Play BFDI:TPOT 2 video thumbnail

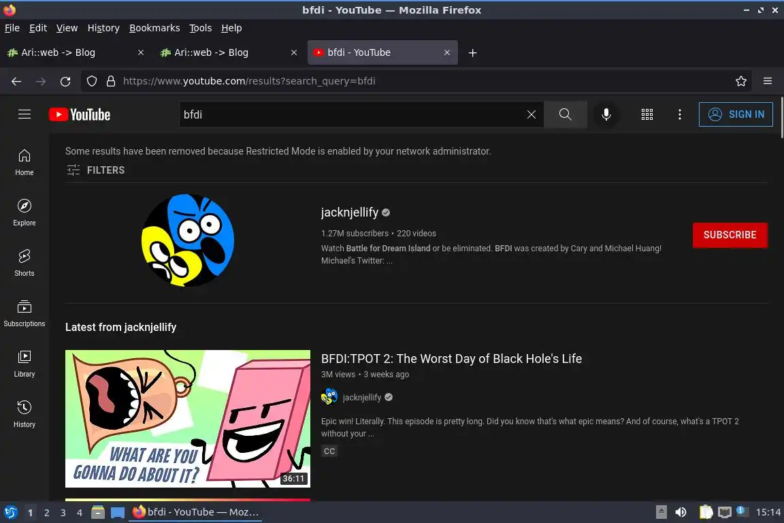pos(188,418)
